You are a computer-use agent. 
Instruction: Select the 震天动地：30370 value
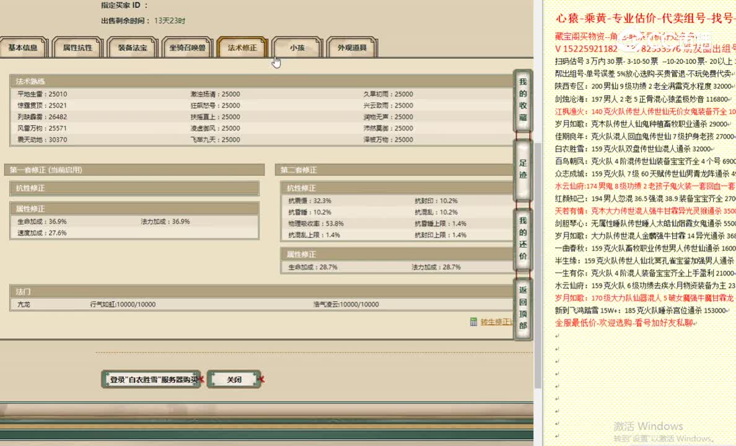pos(42,139)
